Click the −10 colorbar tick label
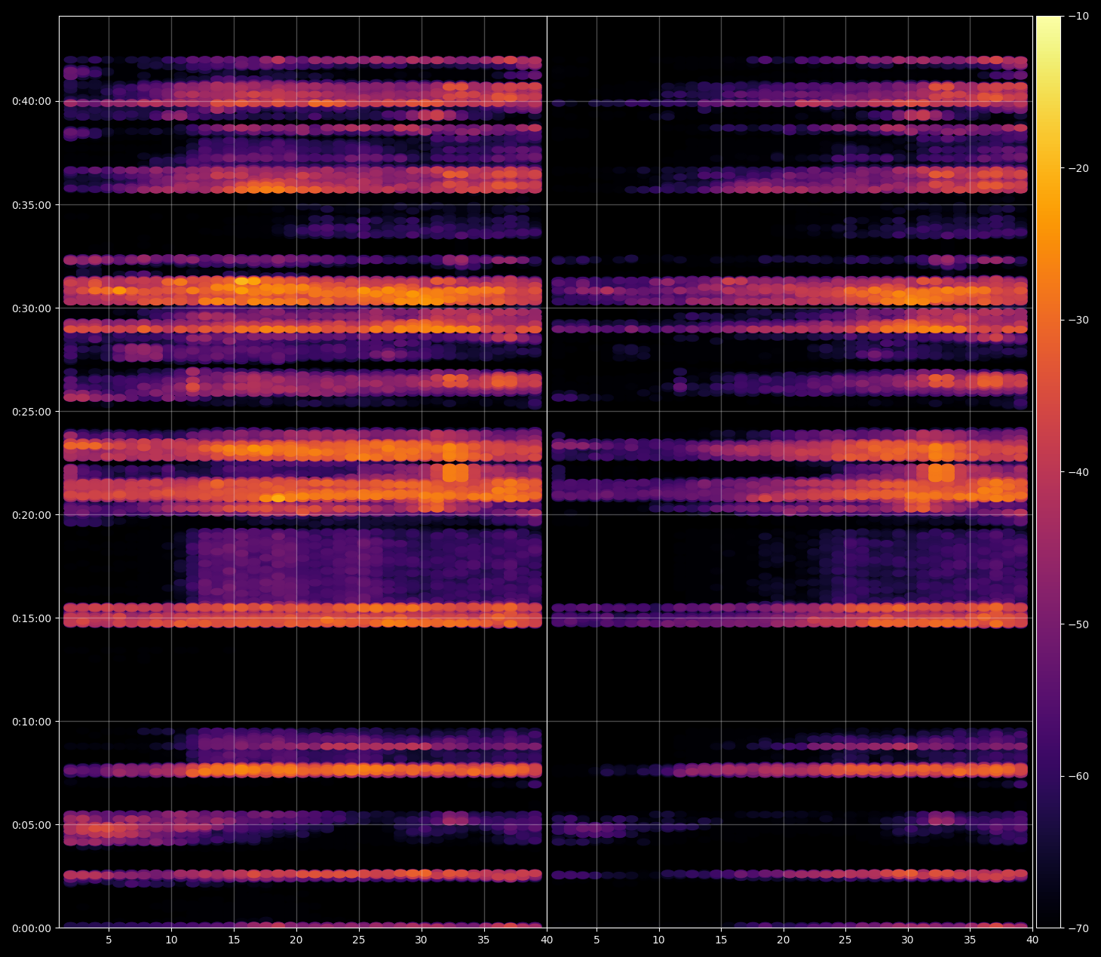 click(x=1078, y=17)
